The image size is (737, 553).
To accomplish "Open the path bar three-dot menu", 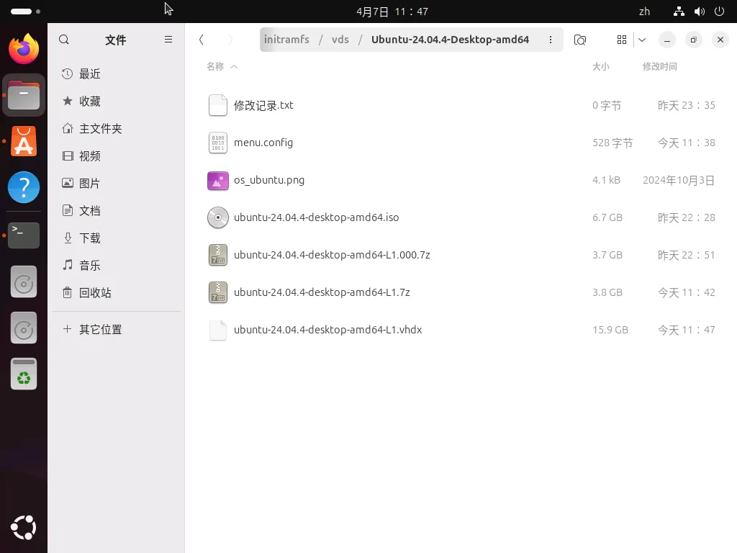I will click(x=551, y=40).
